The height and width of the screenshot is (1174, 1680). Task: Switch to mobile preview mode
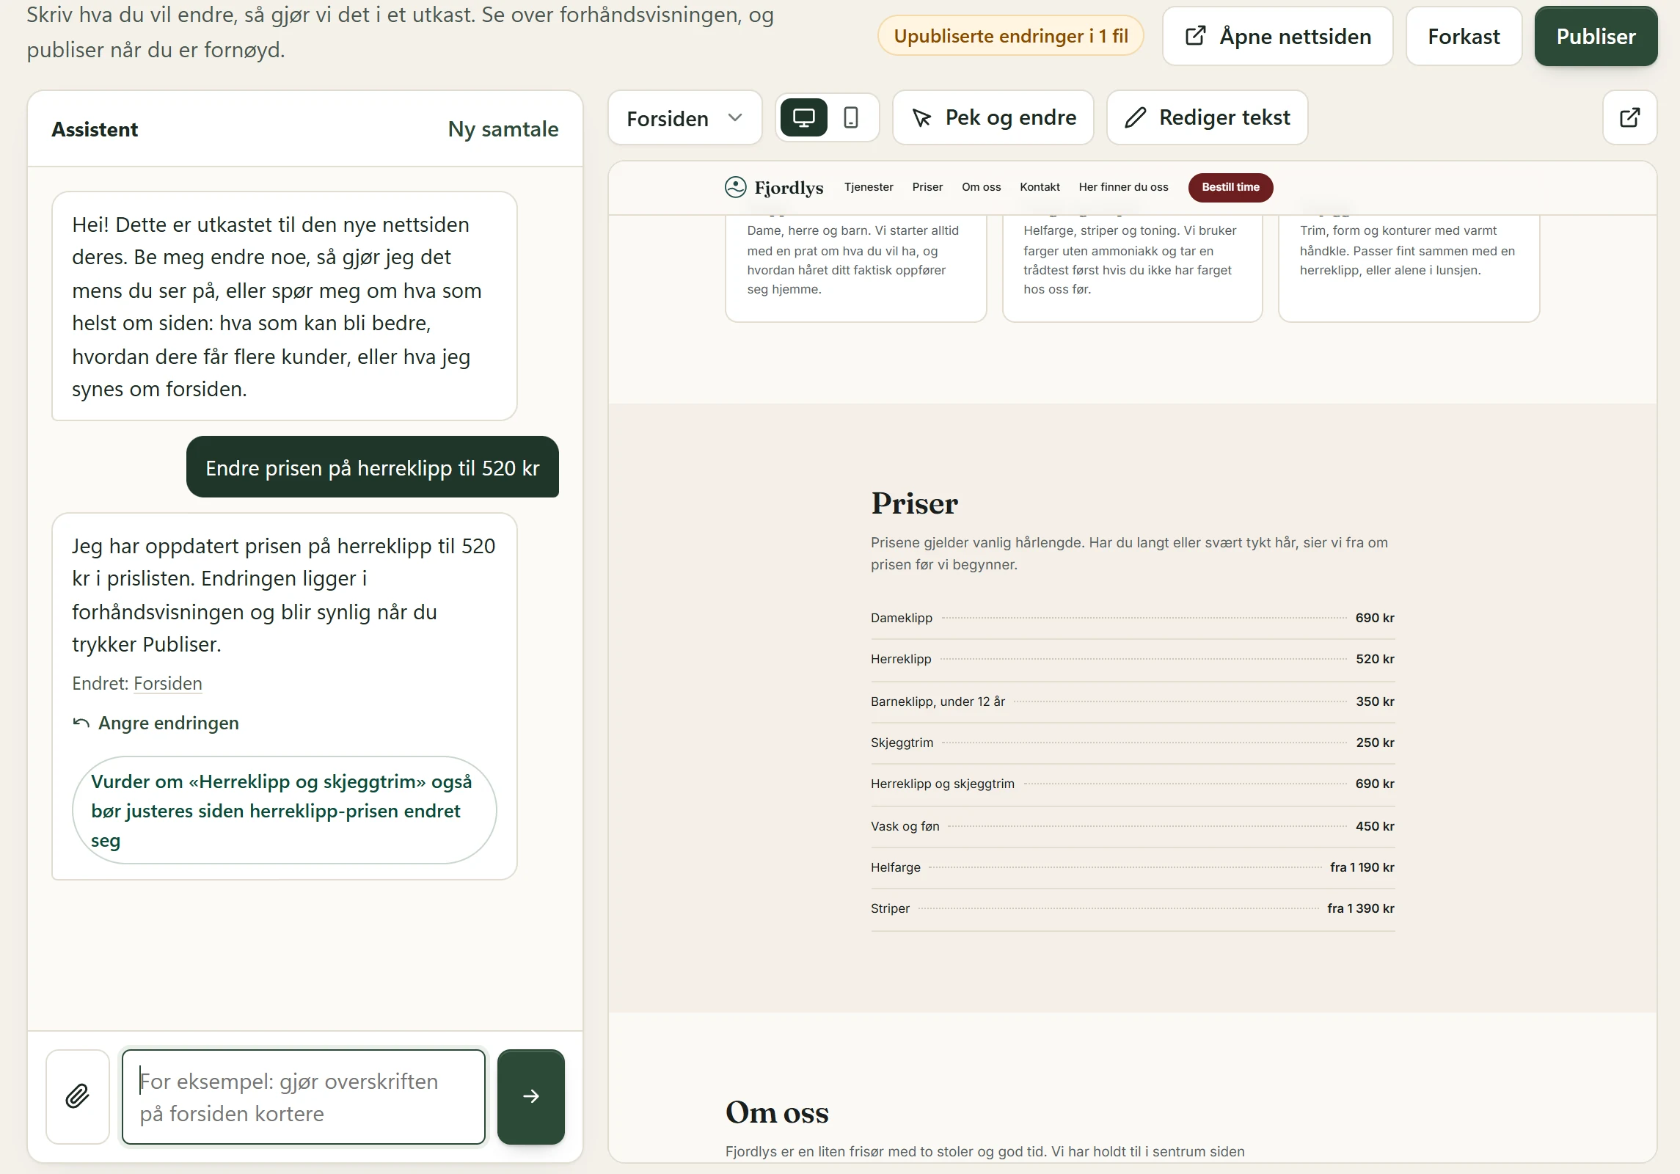(851, 117)
